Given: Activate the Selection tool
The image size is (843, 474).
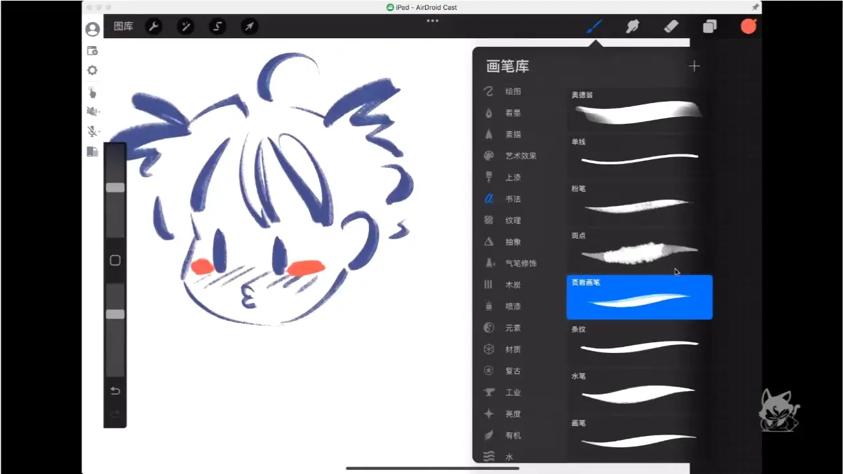Looking at the screenshot, I should click(217, 27).
